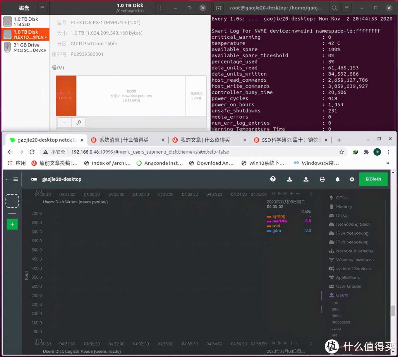Open the terminal hamburger menu
Viewport: 398px width, 357px height.
(346, 8)
